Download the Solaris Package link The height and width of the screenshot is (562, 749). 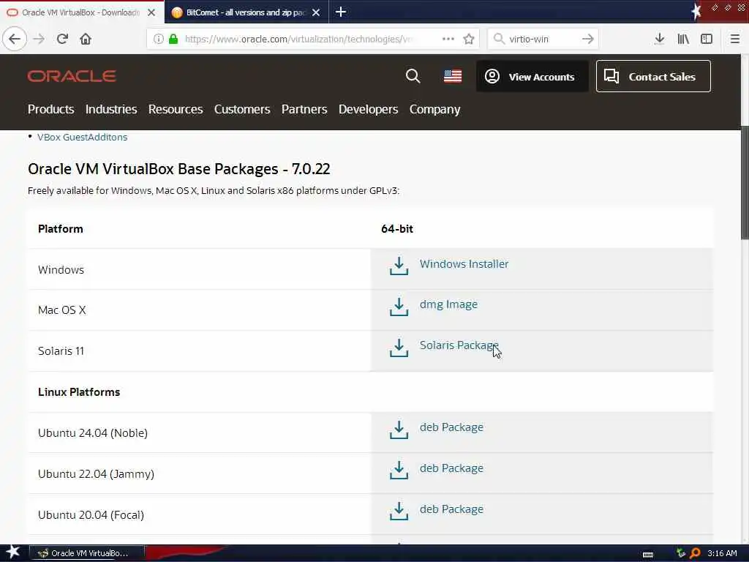459,345
